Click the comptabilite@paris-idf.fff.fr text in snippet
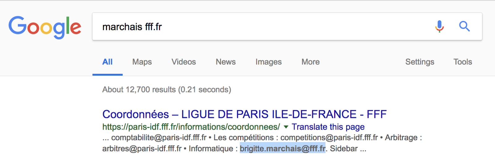 [x=159, y=138]
